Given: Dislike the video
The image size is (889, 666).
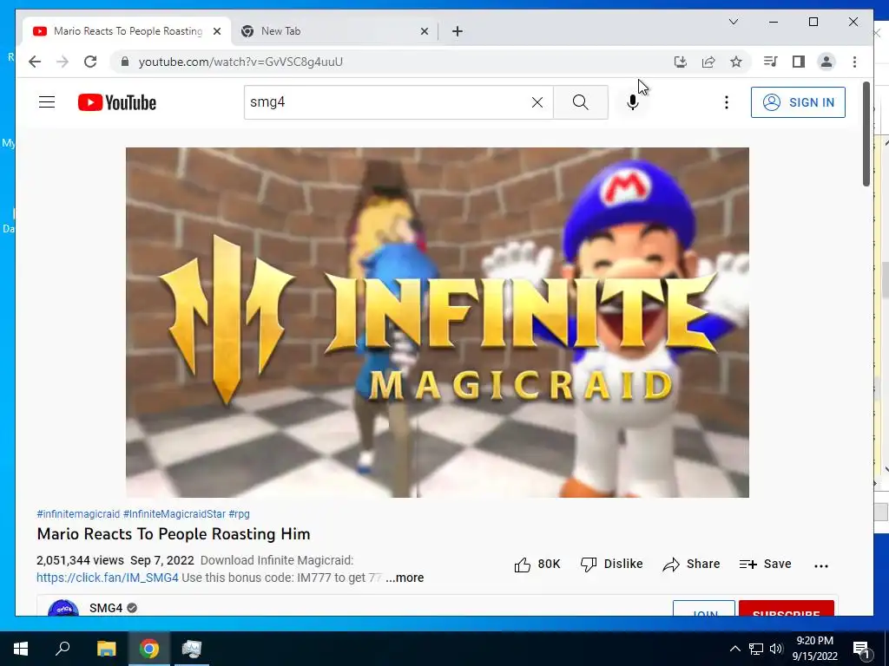Looking at the screenshot, I should pos(612,564).
